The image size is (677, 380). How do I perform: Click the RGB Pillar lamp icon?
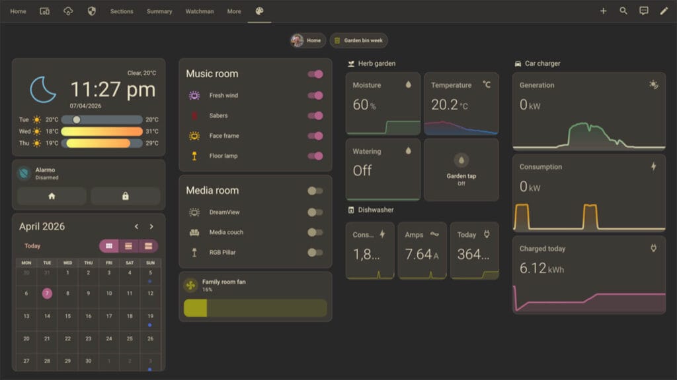194,253
